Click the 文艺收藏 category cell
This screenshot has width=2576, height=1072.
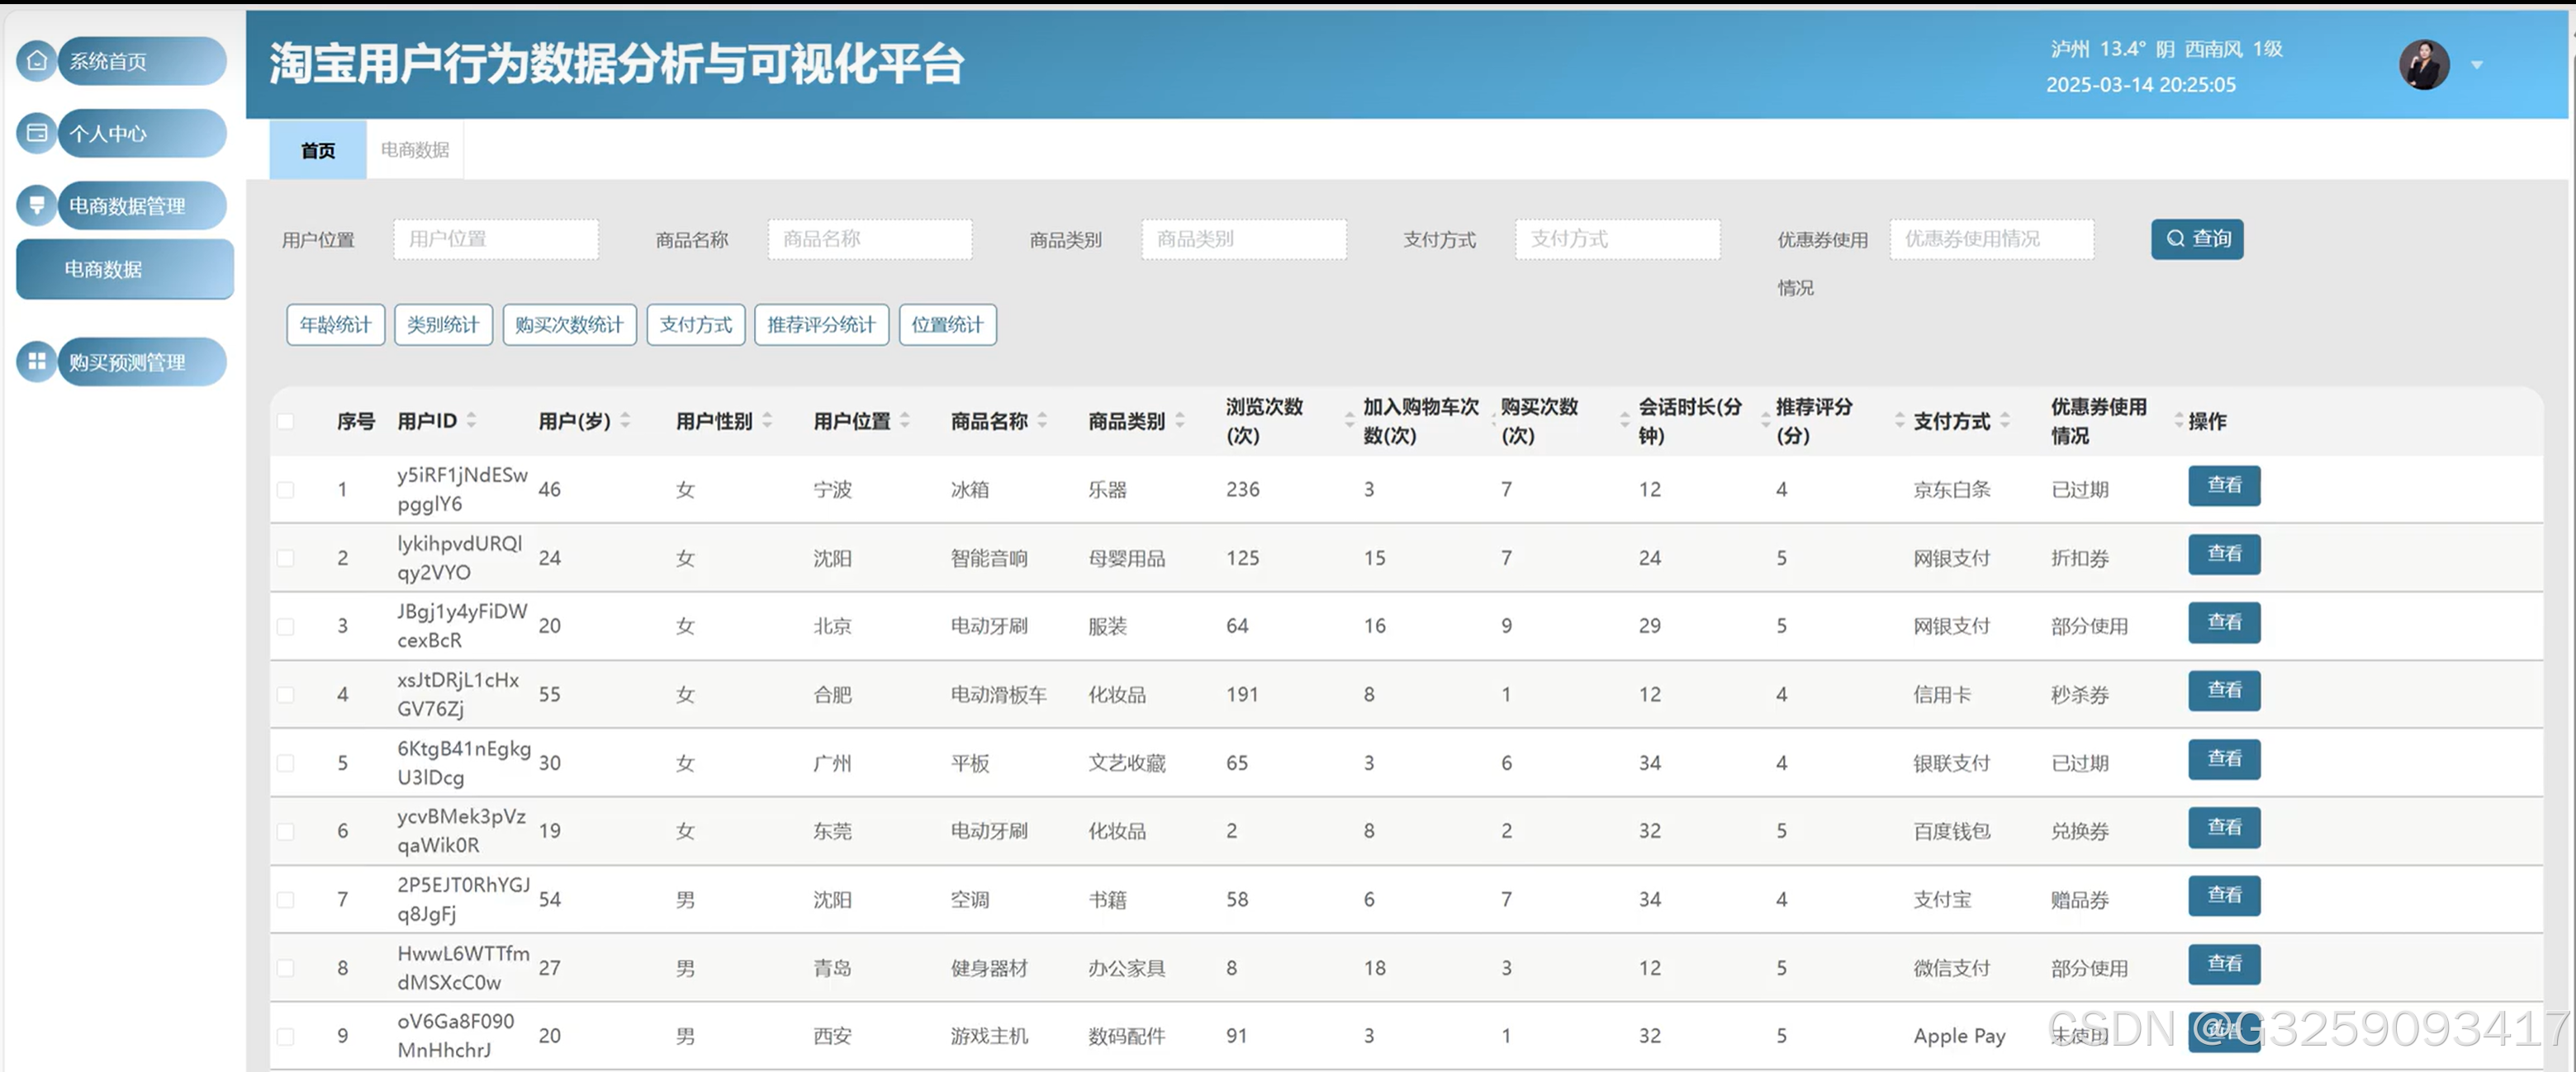click(1127, 763)
